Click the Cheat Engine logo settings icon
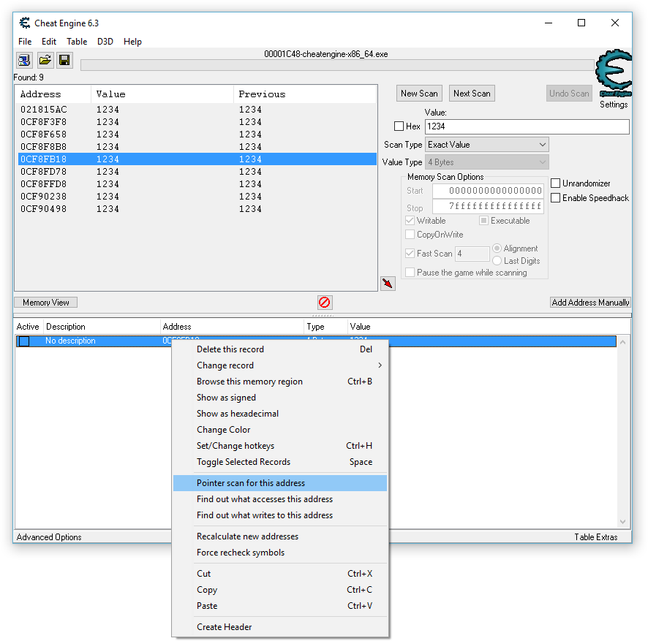Viewport: 648px width, 641px height. coord(614,74)
